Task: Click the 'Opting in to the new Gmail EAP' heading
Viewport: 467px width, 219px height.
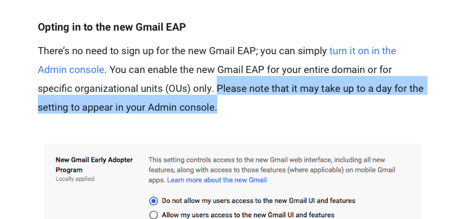Action: pos(112,27)
